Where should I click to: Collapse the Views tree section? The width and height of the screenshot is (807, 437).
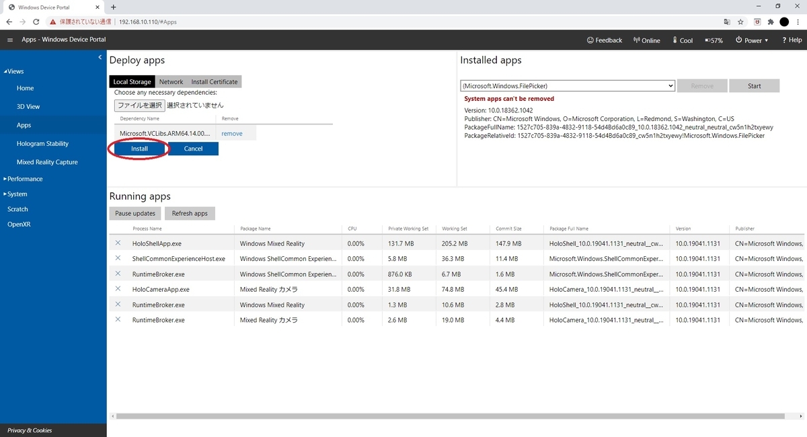(13, 71)
